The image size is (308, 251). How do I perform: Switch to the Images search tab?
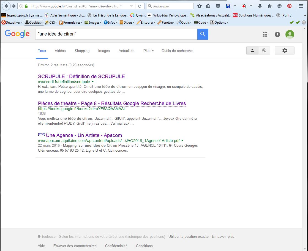click(104, 51)
